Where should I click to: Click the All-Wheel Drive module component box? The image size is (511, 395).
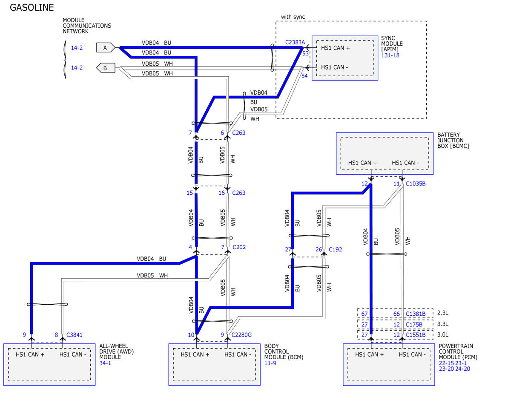(49, 364)
